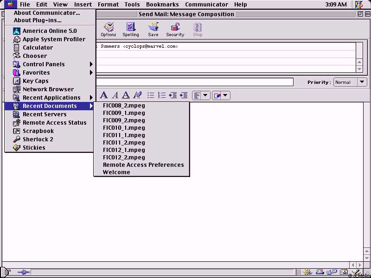Viewport: 371px width, 278px height.
Task: Click the cyclops@marvel.com recipient line
Action: point(225,47)
